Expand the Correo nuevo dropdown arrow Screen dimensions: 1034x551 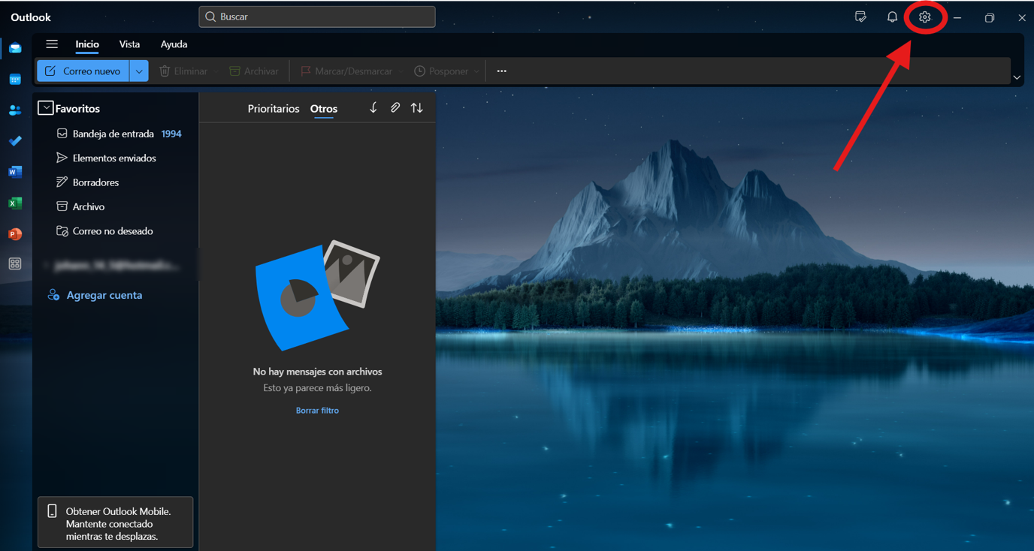click(139, 71)
